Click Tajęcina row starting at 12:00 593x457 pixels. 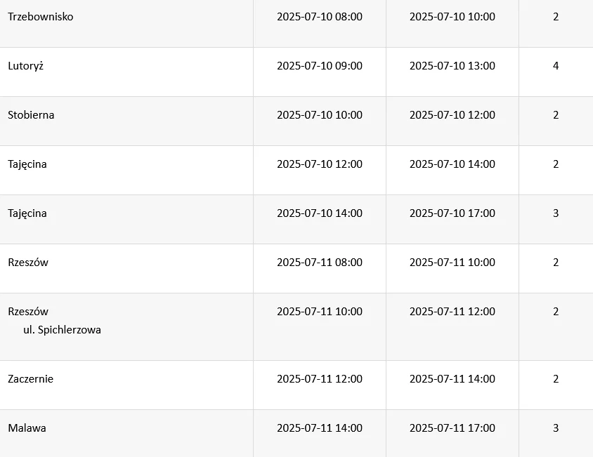[27, 164]
